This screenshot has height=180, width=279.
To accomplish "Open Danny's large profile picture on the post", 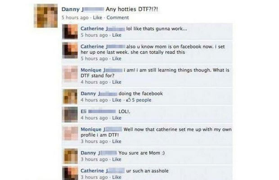I will 46,16.
